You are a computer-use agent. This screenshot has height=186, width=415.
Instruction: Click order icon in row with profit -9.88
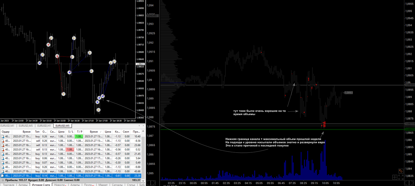(3, 167)
